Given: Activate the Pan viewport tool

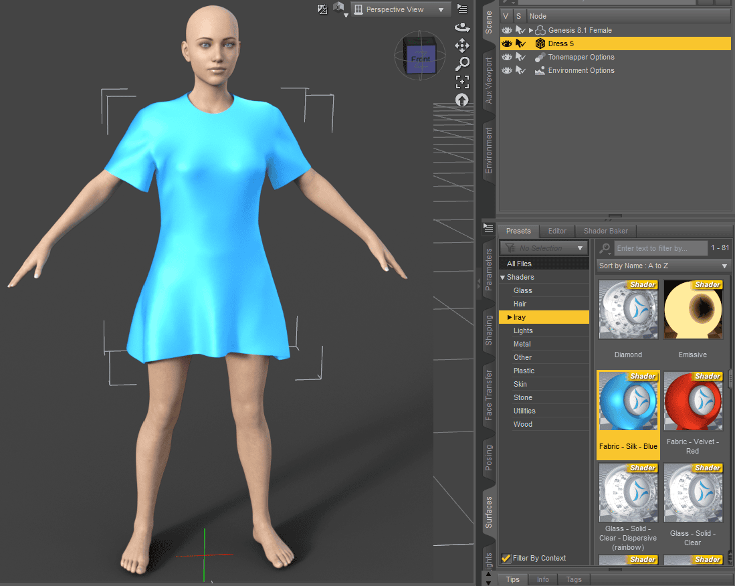Looking at the screenshot, I should click(x=462, y=45).
